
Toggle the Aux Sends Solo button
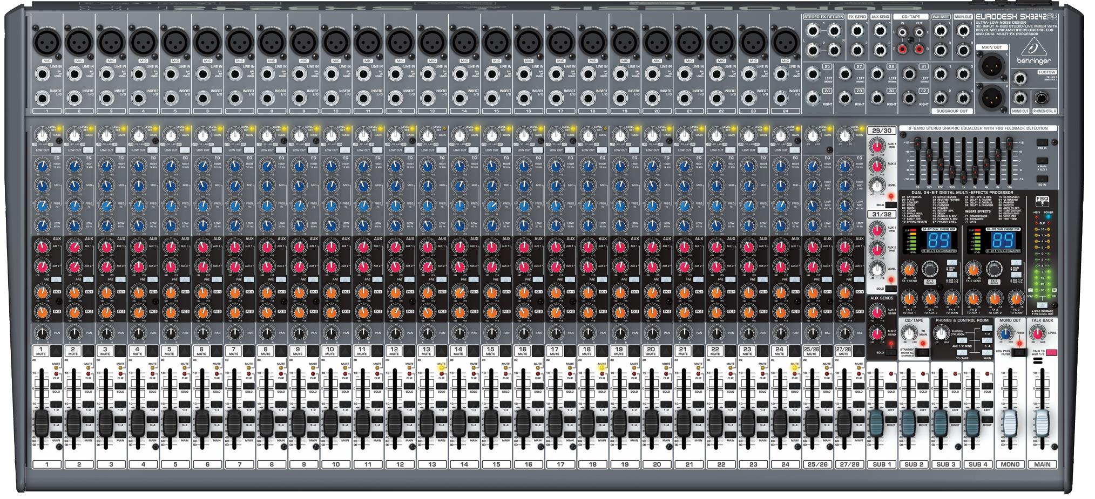click(x=891, y=352)
